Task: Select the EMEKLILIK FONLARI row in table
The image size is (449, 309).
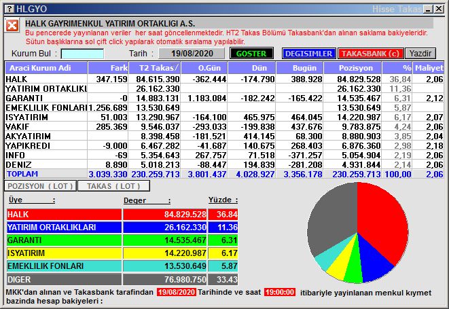Action: [224, 108]
